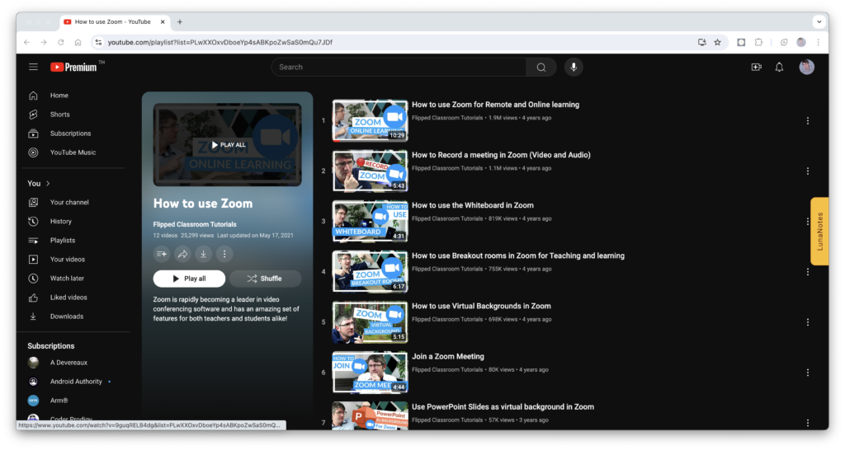Viewport: 845px width, 450px height.
Task: Toggle Shuffle for the playlist
Action: [265, 279]
